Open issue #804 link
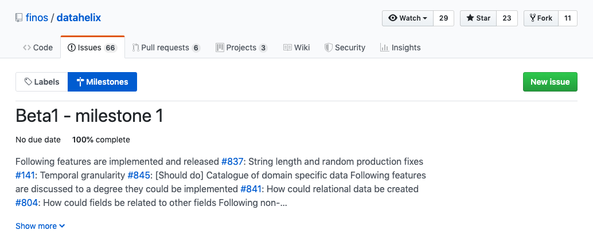 [27, 203]
